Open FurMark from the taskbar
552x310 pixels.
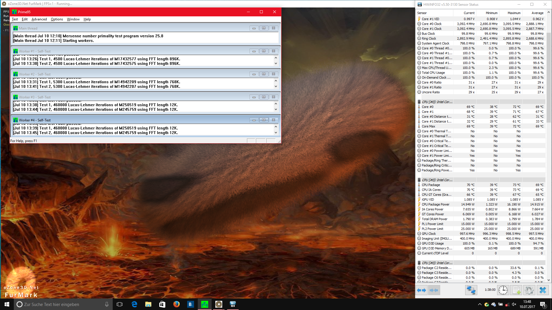pos(218,304)
